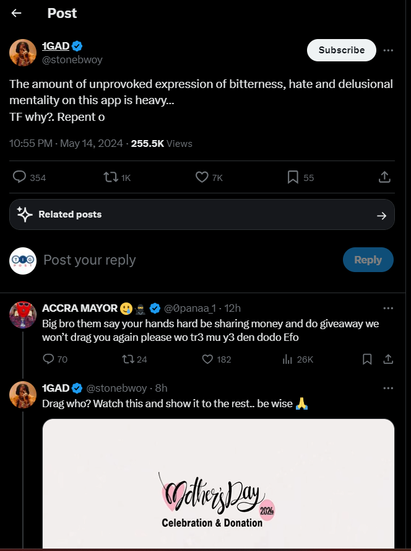Open more options on the main post
The width and height of the screenshot is (411, 551).
coord(388,50)
